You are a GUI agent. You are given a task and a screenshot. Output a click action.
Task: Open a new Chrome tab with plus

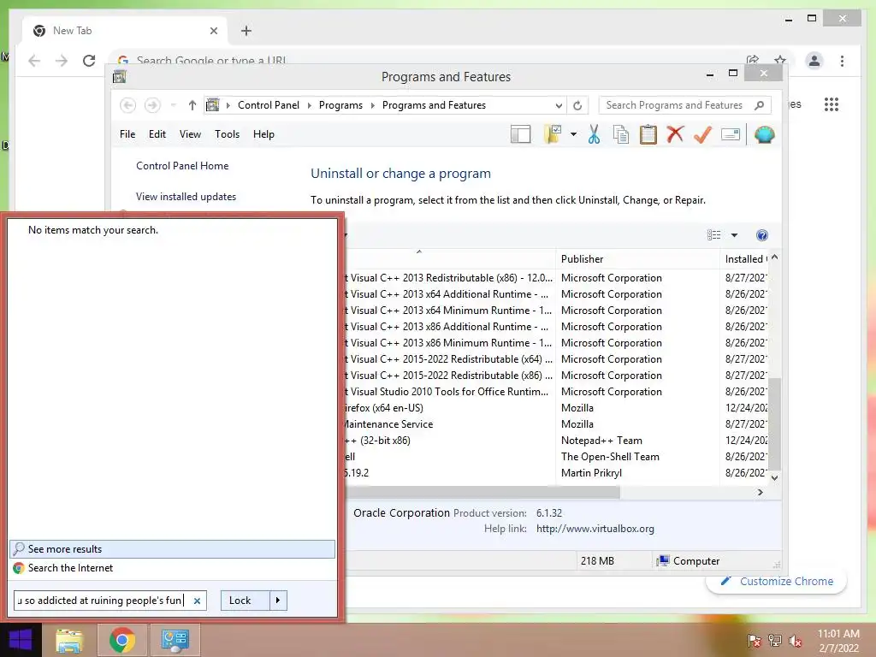[x=246, y=31]
